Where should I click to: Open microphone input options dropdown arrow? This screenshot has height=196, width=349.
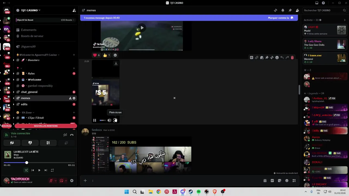tap(56, 180)
